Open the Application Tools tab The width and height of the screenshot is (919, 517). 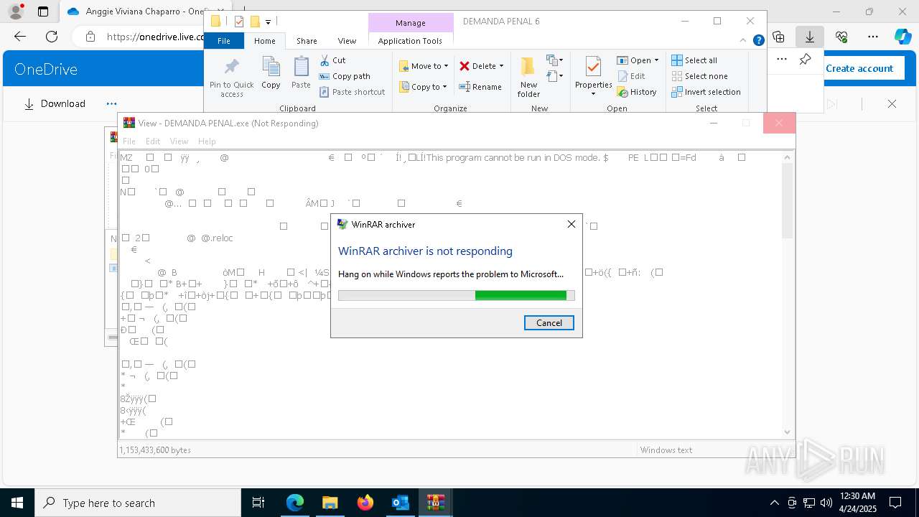(x=410, y=41)
